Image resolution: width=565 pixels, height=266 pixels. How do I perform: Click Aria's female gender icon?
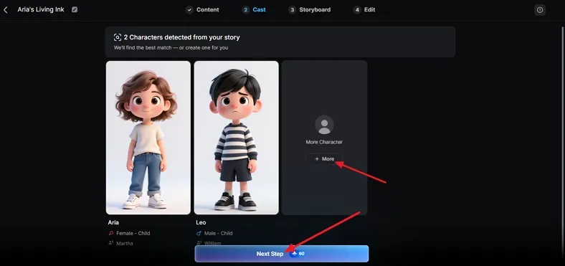coord(111,233)
